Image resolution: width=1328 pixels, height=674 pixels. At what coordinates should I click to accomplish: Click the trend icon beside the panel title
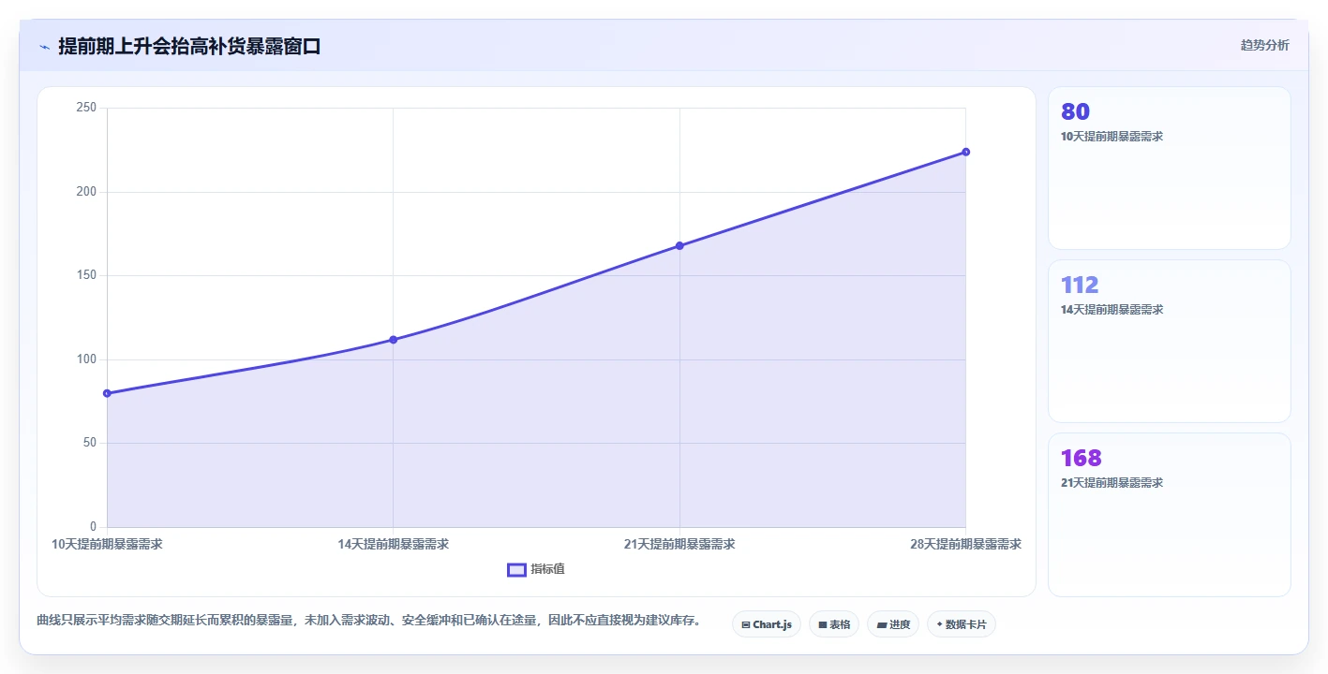(x=44, y=47)
